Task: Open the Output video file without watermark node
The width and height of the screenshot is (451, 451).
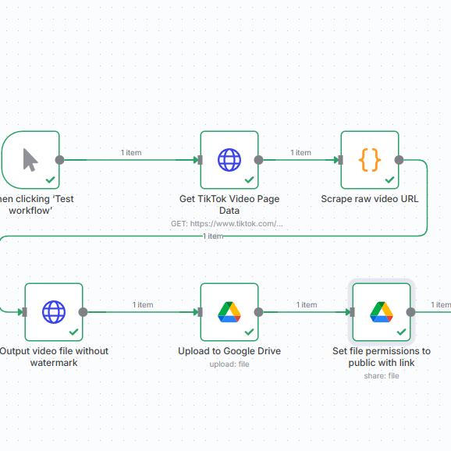Action: [x=54, y=312]
